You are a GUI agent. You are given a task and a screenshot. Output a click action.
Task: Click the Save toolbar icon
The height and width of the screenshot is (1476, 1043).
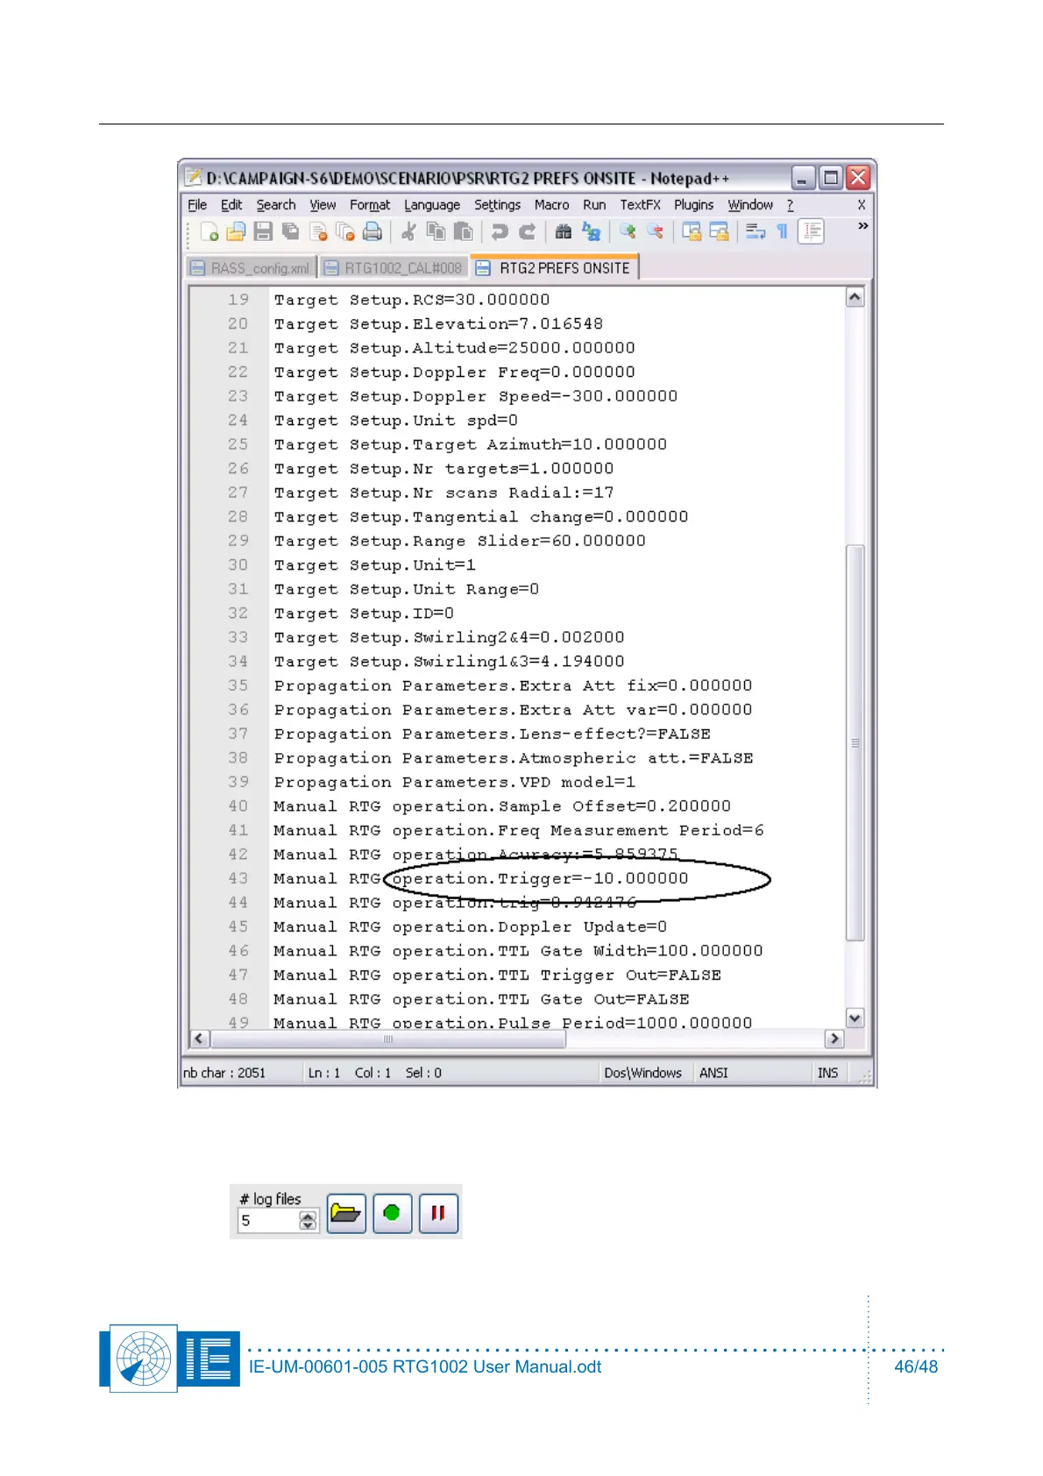pyautogui.click(x=263, y=231)
